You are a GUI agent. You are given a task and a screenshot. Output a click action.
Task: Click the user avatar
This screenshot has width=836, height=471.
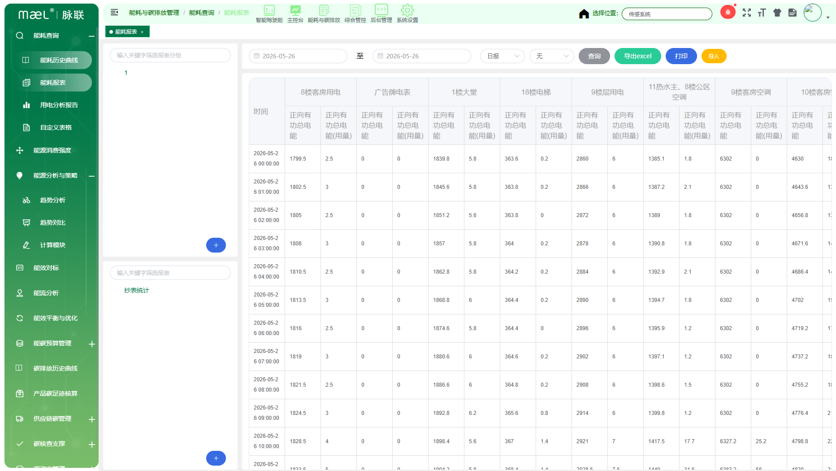812,13
